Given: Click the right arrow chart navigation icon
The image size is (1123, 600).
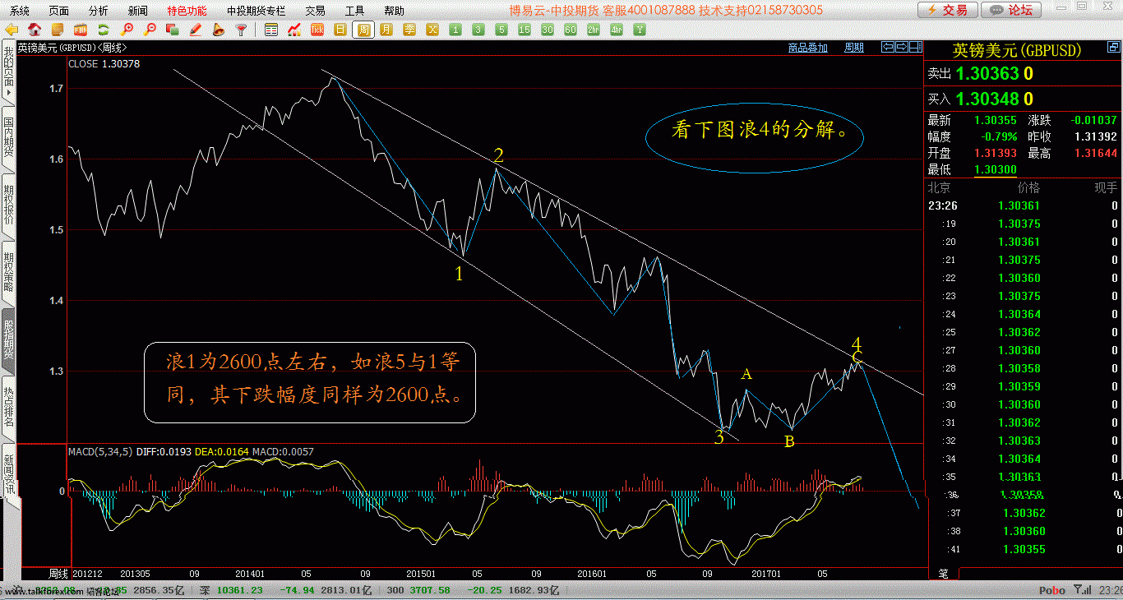Looking at the screenshot, I should tap(901, 47).
